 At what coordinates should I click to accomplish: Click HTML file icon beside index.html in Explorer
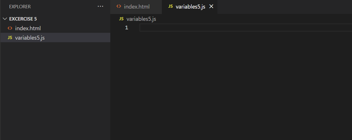tap(10, 28)
